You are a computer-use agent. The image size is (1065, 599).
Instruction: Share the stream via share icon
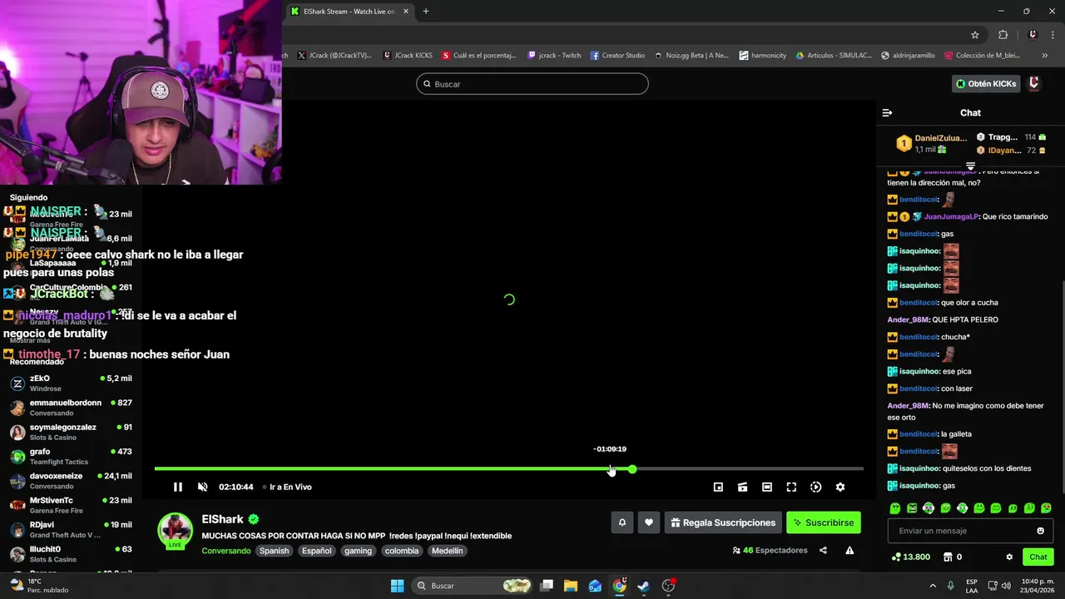823,550
